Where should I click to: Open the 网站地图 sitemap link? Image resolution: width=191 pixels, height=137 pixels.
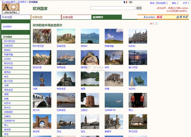click(161, 3)
